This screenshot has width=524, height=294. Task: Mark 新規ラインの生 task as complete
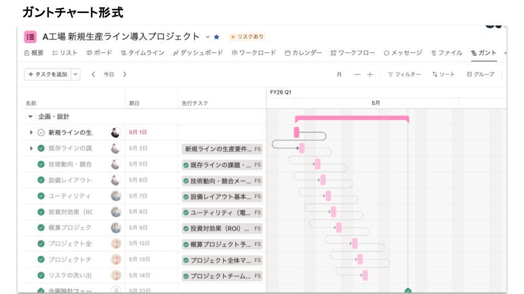point(41,132)
